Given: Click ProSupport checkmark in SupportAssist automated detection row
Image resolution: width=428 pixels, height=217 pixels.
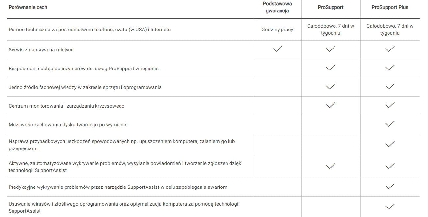Looking at the screenshot, I should tap(331, 166).
